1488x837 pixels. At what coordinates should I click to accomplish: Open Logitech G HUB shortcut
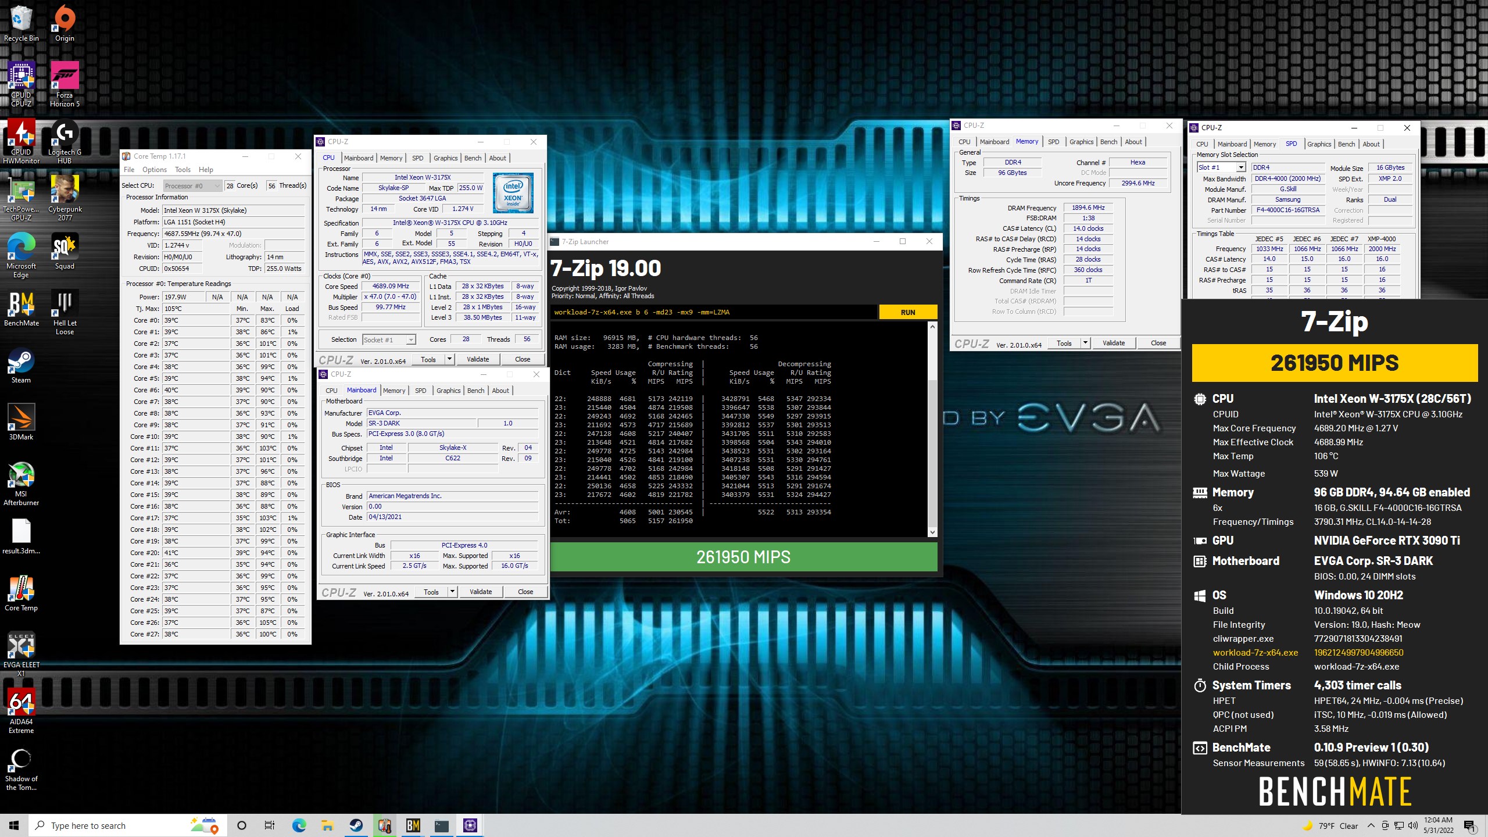(x=65, y=141)
